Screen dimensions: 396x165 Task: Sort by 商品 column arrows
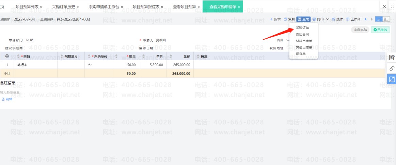(18, 56)
